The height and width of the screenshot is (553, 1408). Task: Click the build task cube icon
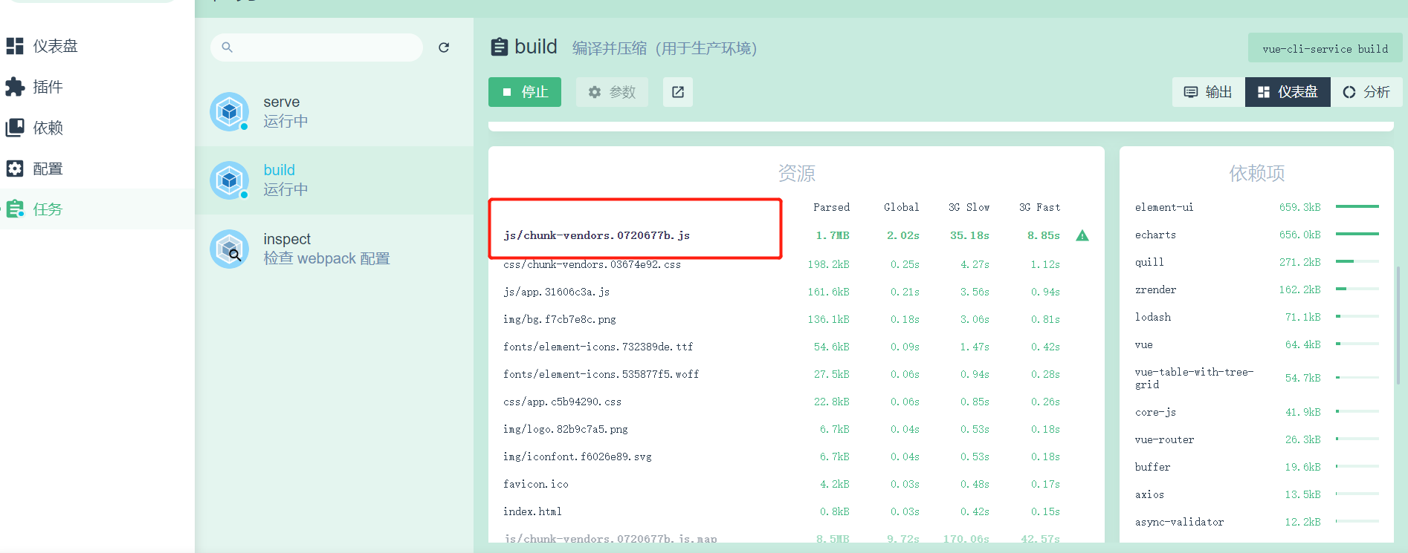point(229,180)
